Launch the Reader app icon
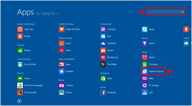192x106 pixels. pyautogui.click(x=20, y=36)
